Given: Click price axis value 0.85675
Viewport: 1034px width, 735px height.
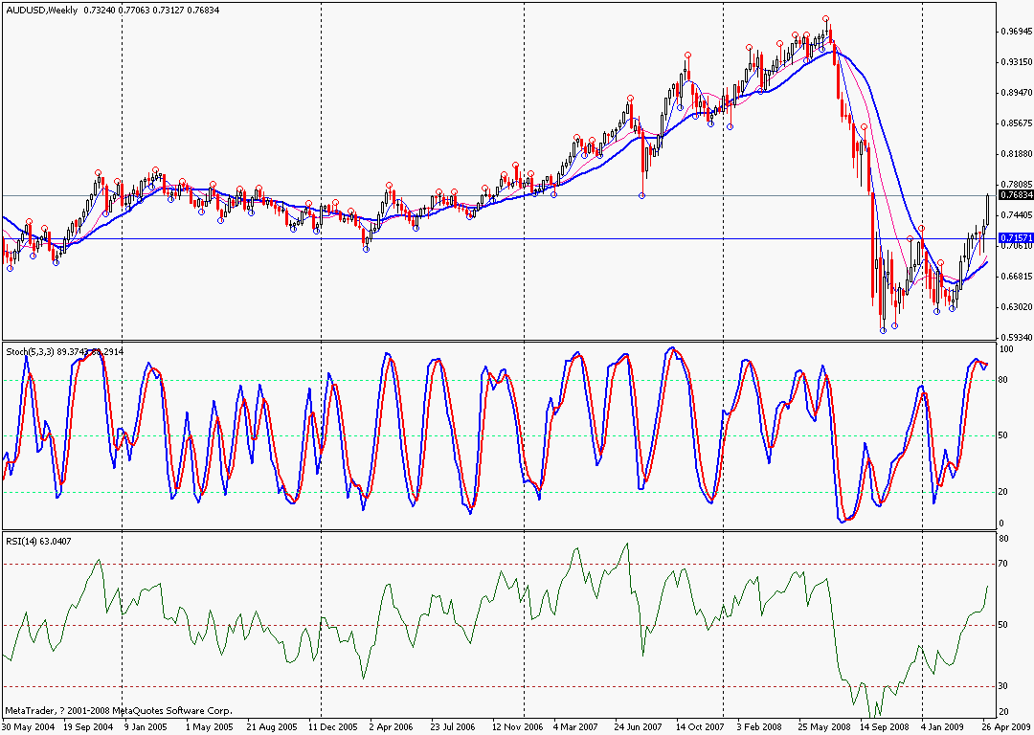Looking at the screenshot, I should (1016, 123).
